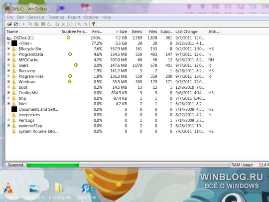Sort by the Size column header
Viewport: 269px width, 202px height.
click(x=116, y=31)
